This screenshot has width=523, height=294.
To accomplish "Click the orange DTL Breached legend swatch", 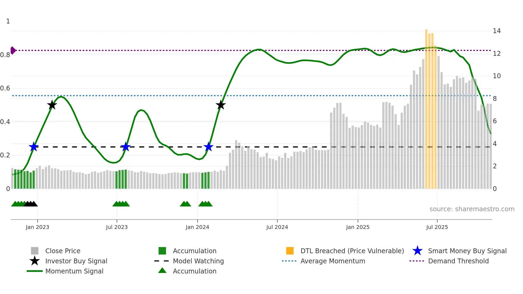I will click(x=290, y=251).
